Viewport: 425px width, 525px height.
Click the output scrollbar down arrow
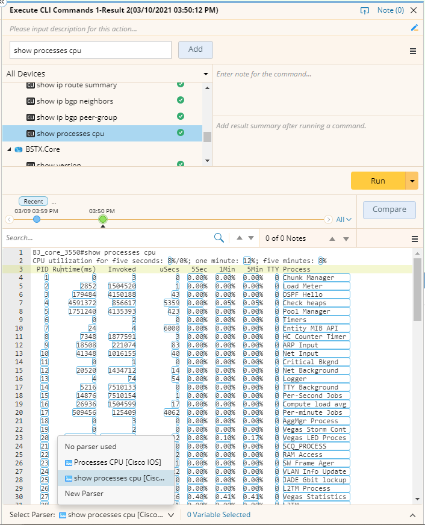(417, 499)
